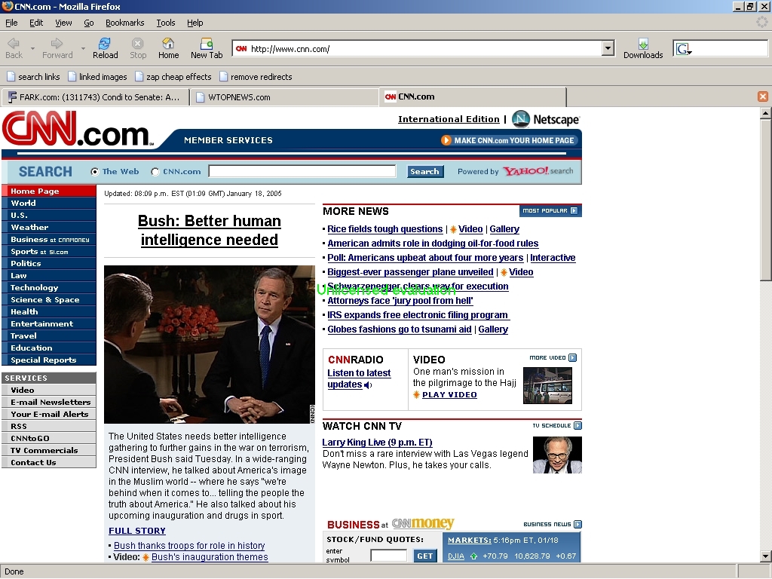The height and width of the screenshot is (579, 772).
Task: Open the Back history dropdown arrow
Action: click(32, 49)
